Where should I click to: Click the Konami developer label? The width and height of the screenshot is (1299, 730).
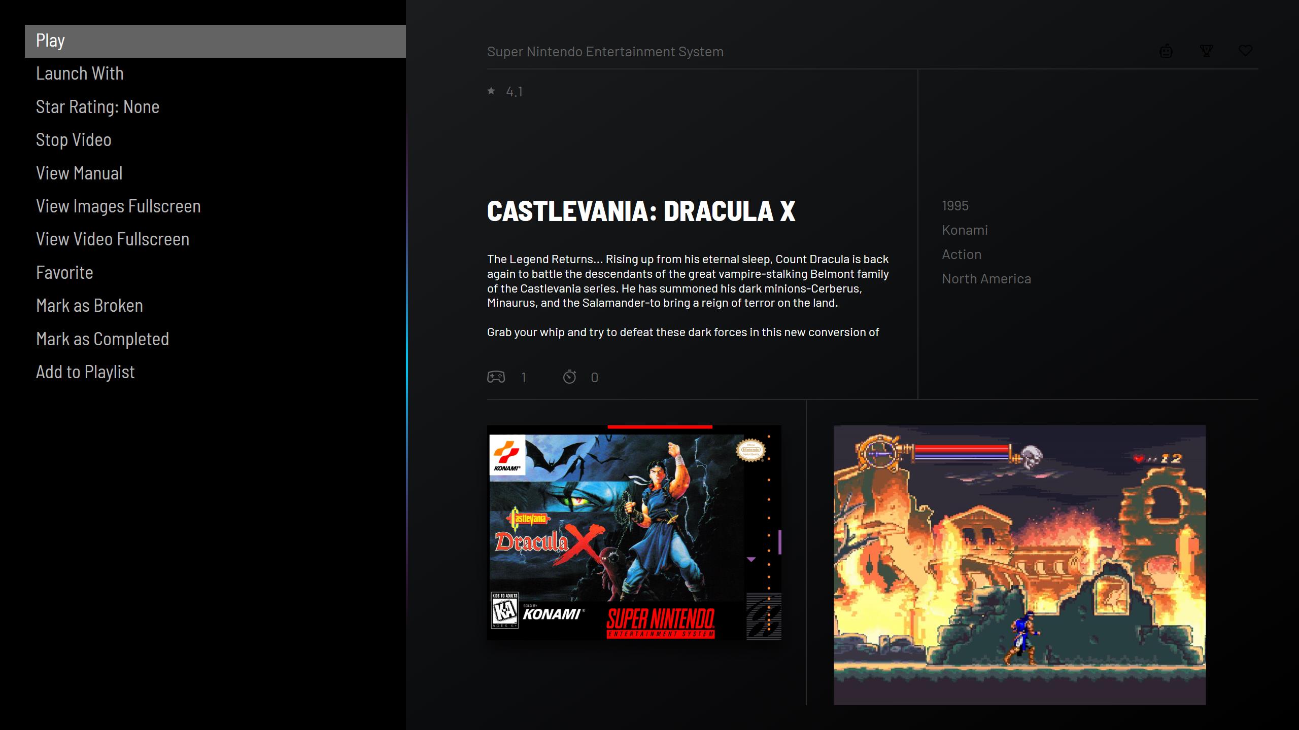[x=965, y=230]
